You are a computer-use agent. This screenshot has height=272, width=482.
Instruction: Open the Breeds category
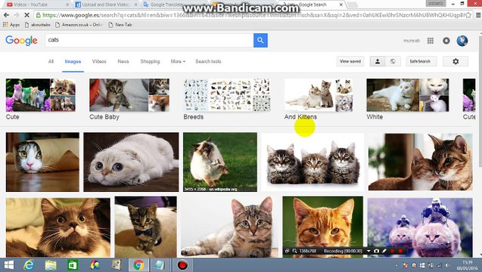tap(227, 99)
